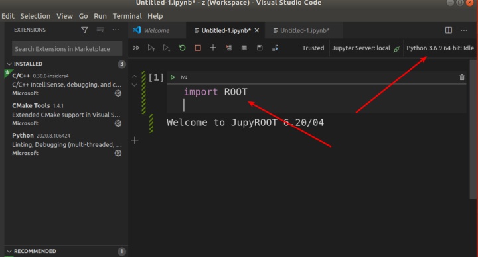Click the 'Welcome to JupyROOT 6.20/04' output

(x=245, y=123)
